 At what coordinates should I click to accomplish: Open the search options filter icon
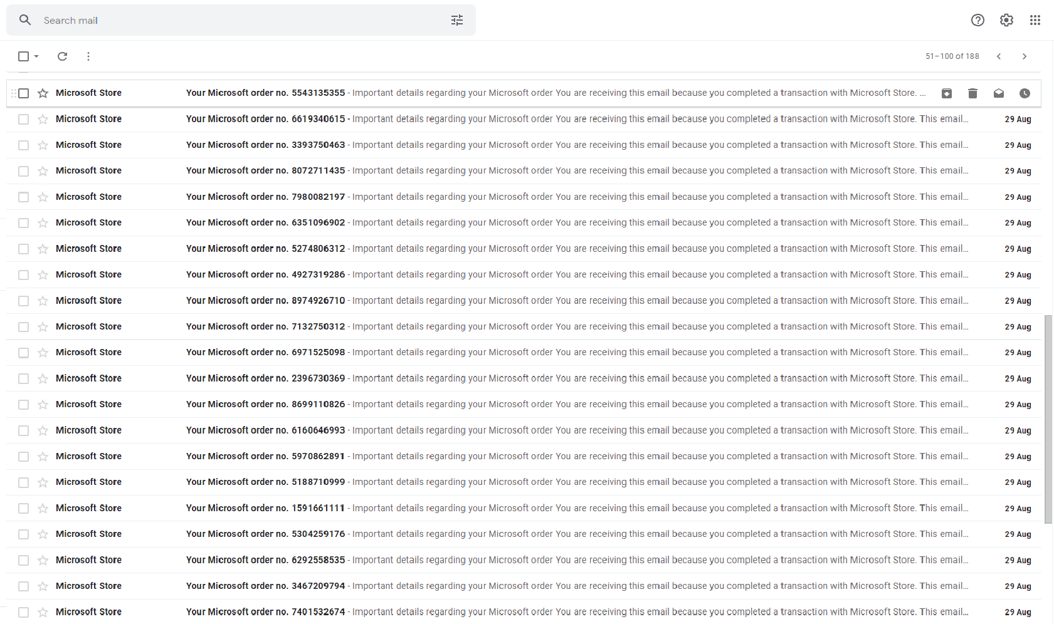457,20
